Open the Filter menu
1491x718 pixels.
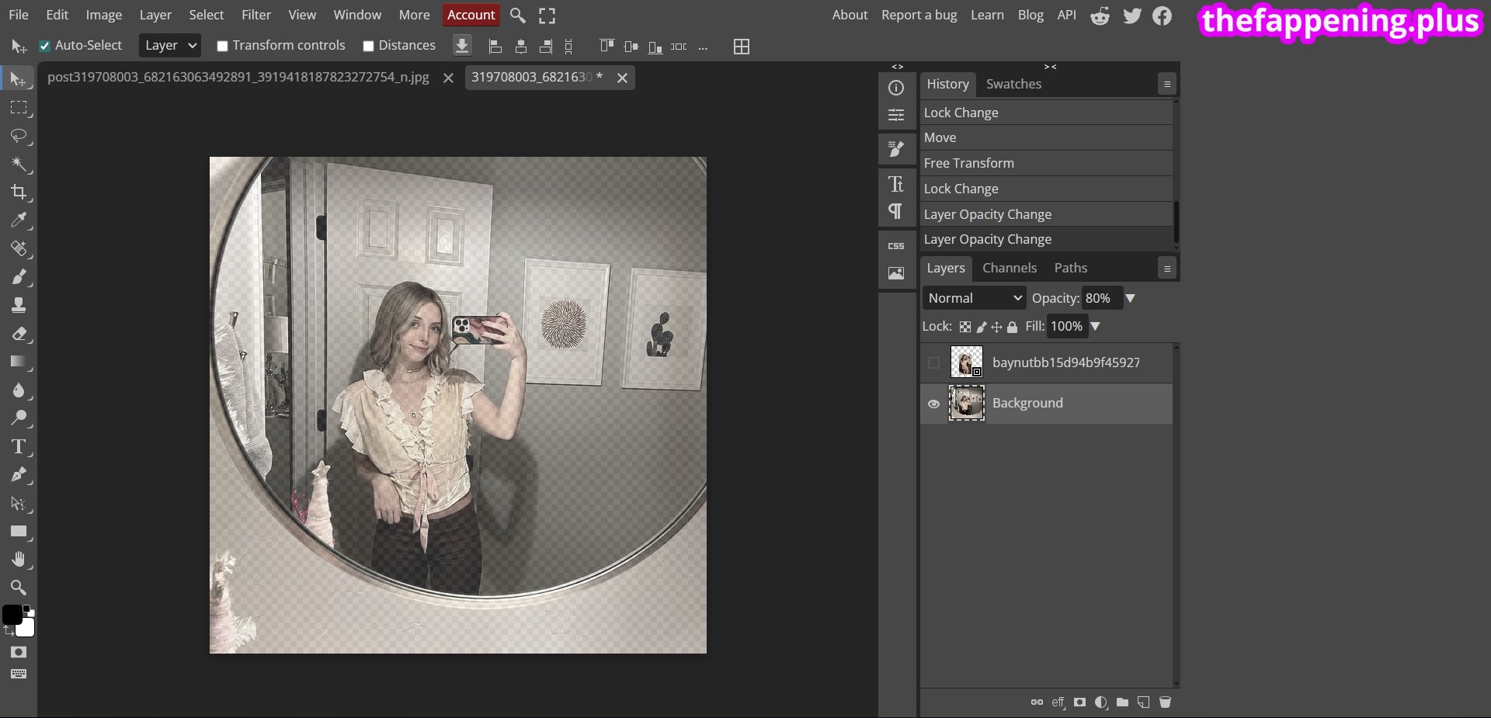coord(255,15)
